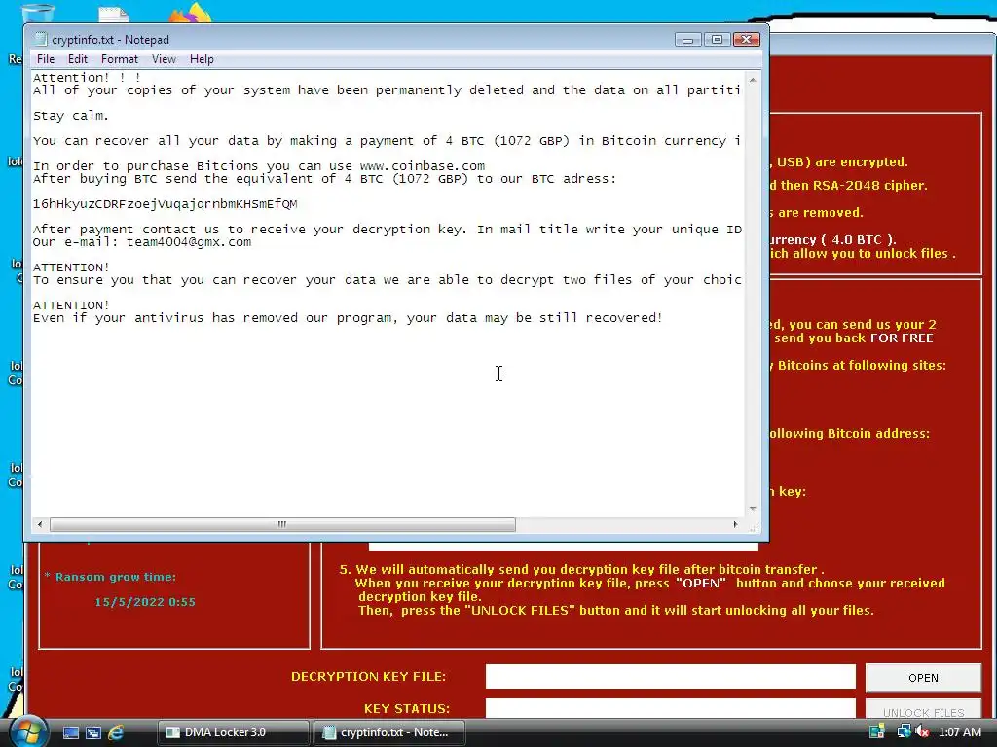997x747 pixels.
Task: Click the www.coinbase.com text in Notepad
Action: 423,165
